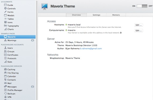Click the Protocols document icon
Image resolution: width=153 pixels, height=100 pixels.
click(5, 58)
